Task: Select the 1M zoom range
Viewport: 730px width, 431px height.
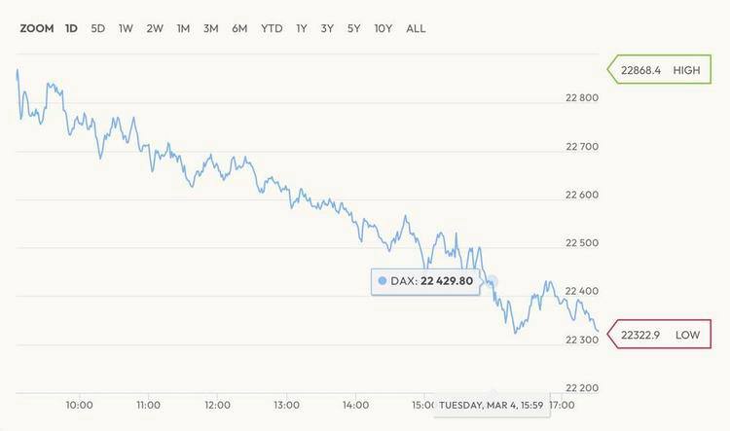Action: pyautogui.click(x=183, y=28)
